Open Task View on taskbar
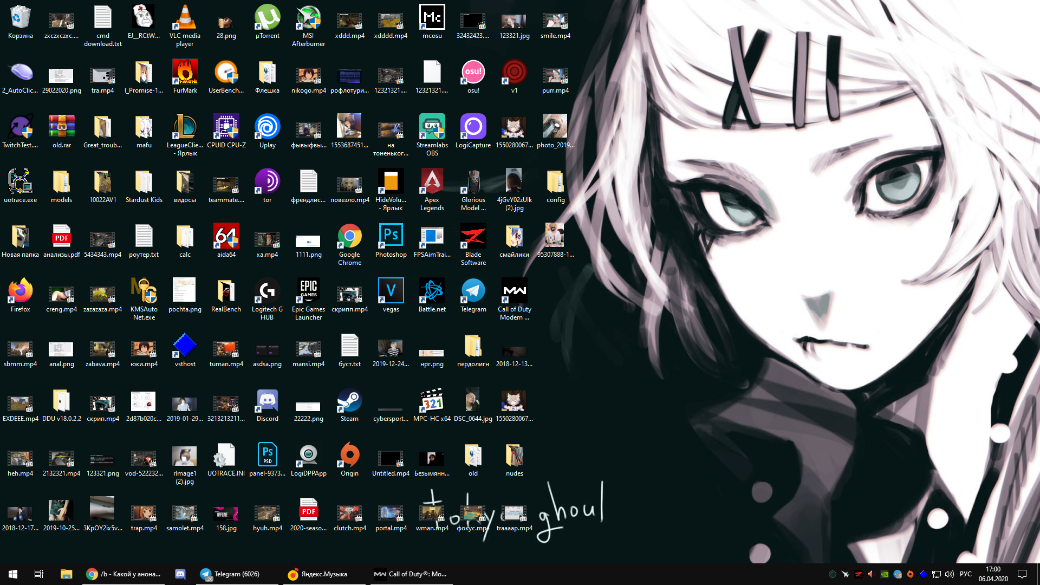1040x585 pixels. tap(39, 574)
